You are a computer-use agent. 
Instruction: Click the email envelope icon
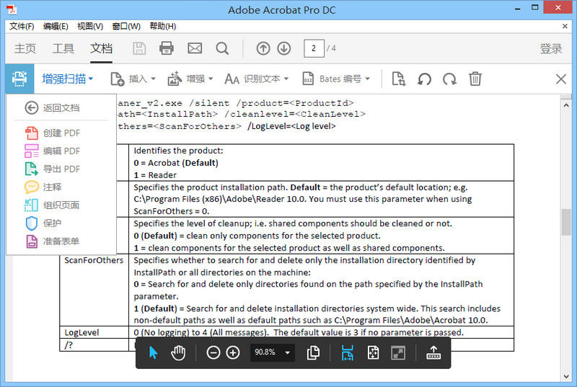click(x=195, y=48)
